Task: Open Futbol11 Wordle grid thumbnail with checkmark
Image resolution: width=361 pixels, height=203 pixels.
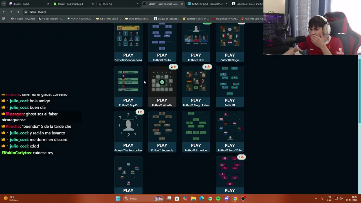Action: click(162, 81)
